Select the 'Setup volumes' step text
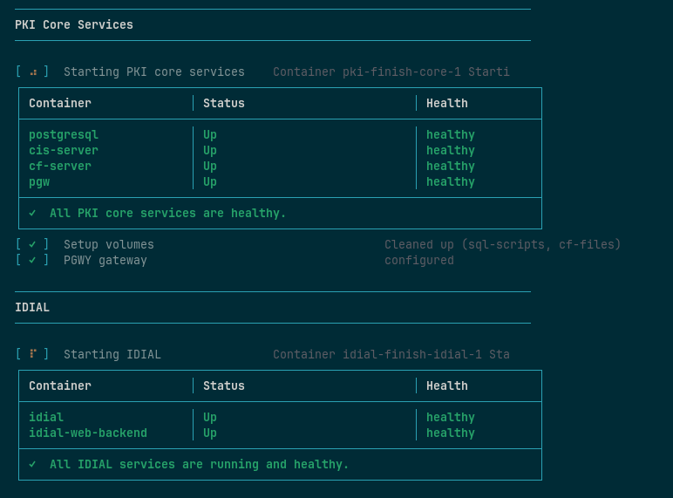The width and height of the screenshot is (673, 498). [x=109, y=245]
